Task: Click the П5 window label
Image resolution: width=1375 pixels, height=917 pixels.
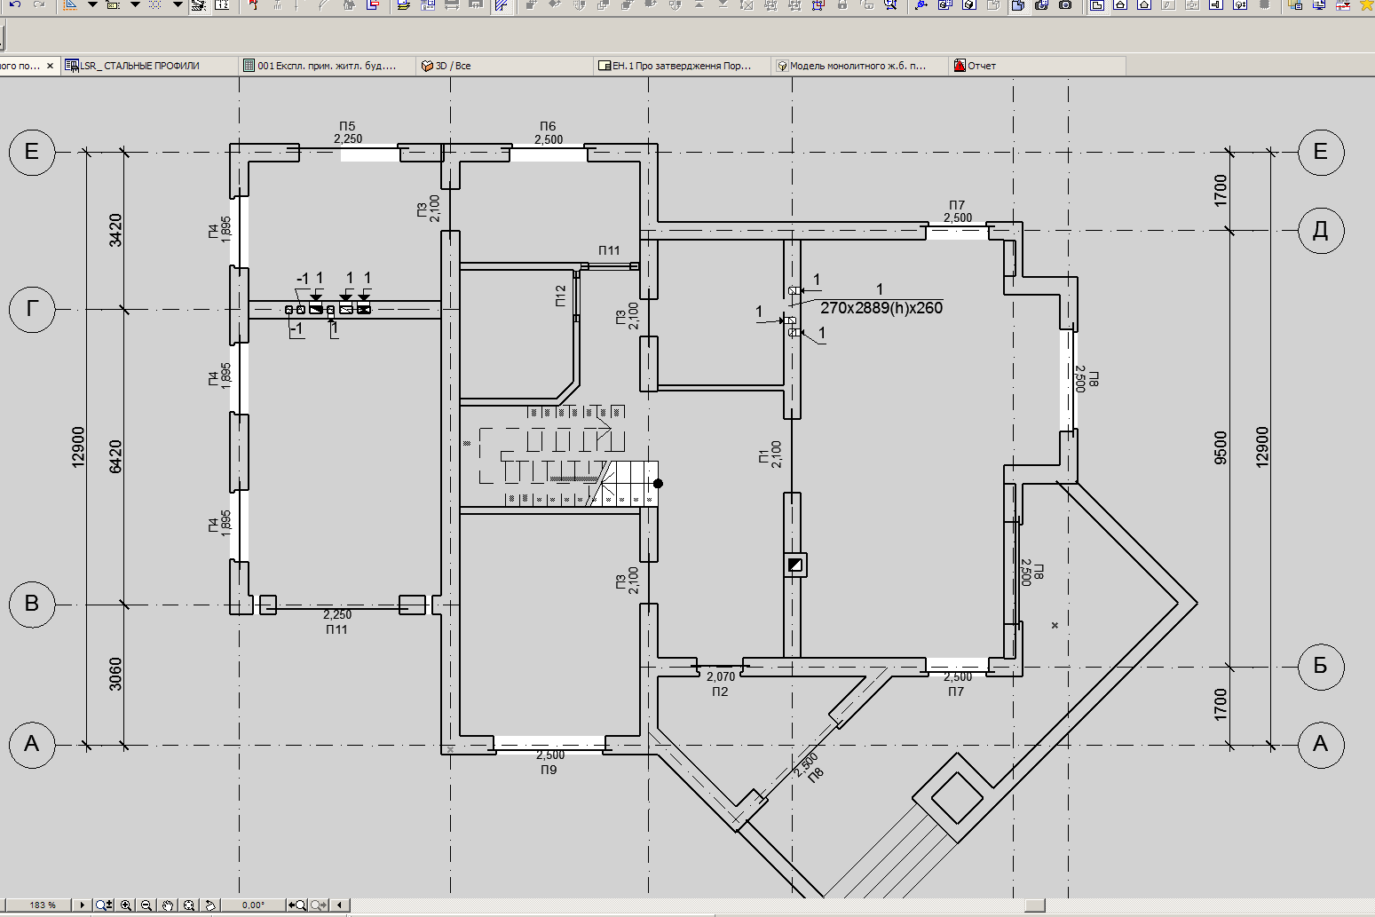Action: (x=347, y=126)
